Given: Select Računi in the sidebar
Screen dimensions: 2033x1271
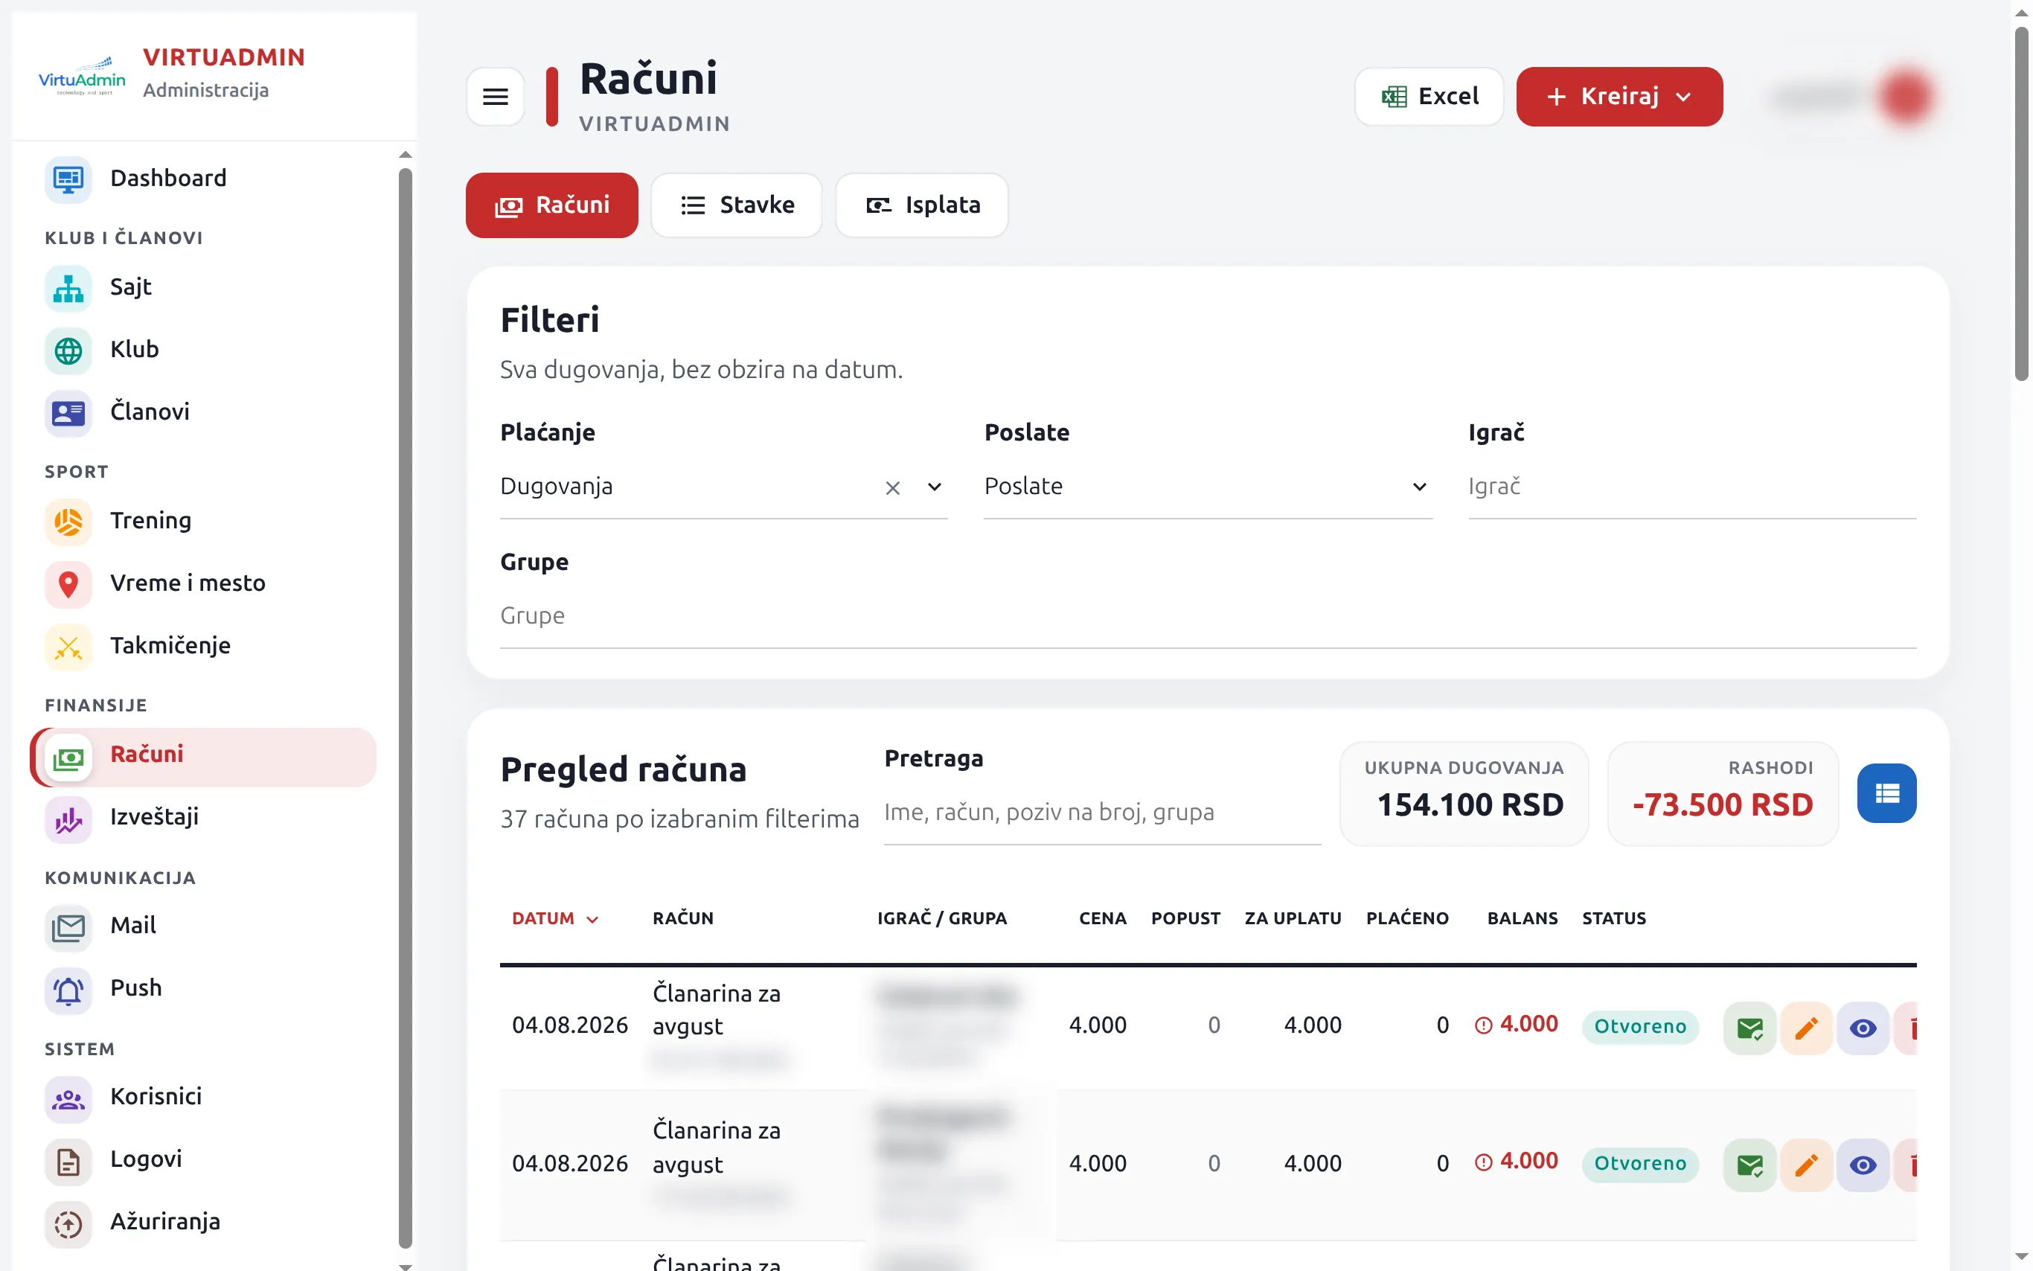Looking at the screenshot, I should [x=203, y=757].
